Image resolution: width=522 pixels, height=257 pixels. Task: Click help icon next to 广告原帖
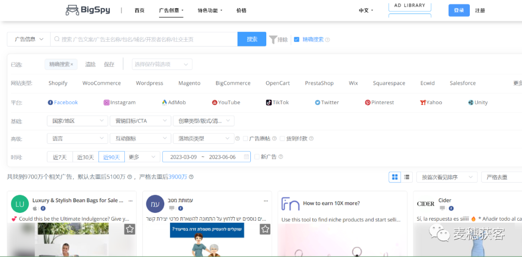275,138
